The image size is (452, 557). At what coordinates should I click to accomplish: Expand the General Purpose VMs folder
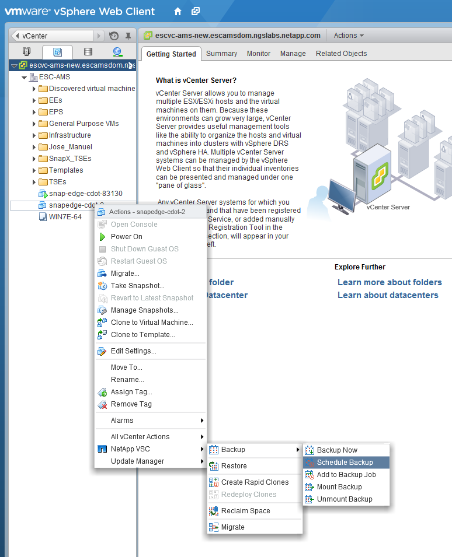[x=34, y=124]
